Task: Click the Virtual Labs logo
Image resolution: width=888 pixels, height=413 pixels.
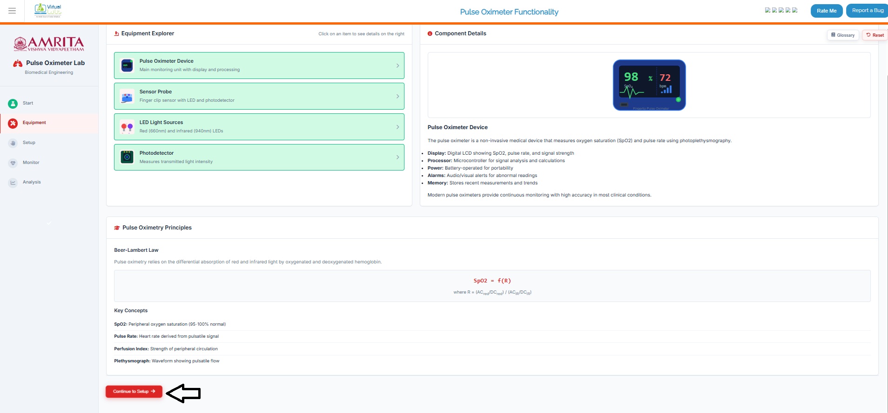Action: [x=48, y=10]
